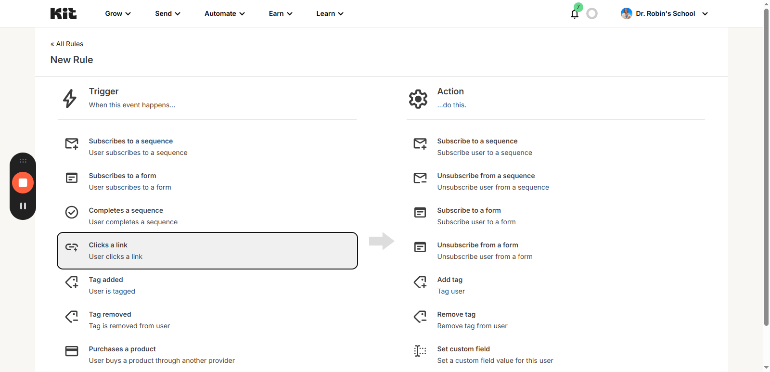The image size is (770, 372).
Task: Open the Learn menu
Action: tap(330, 13)
